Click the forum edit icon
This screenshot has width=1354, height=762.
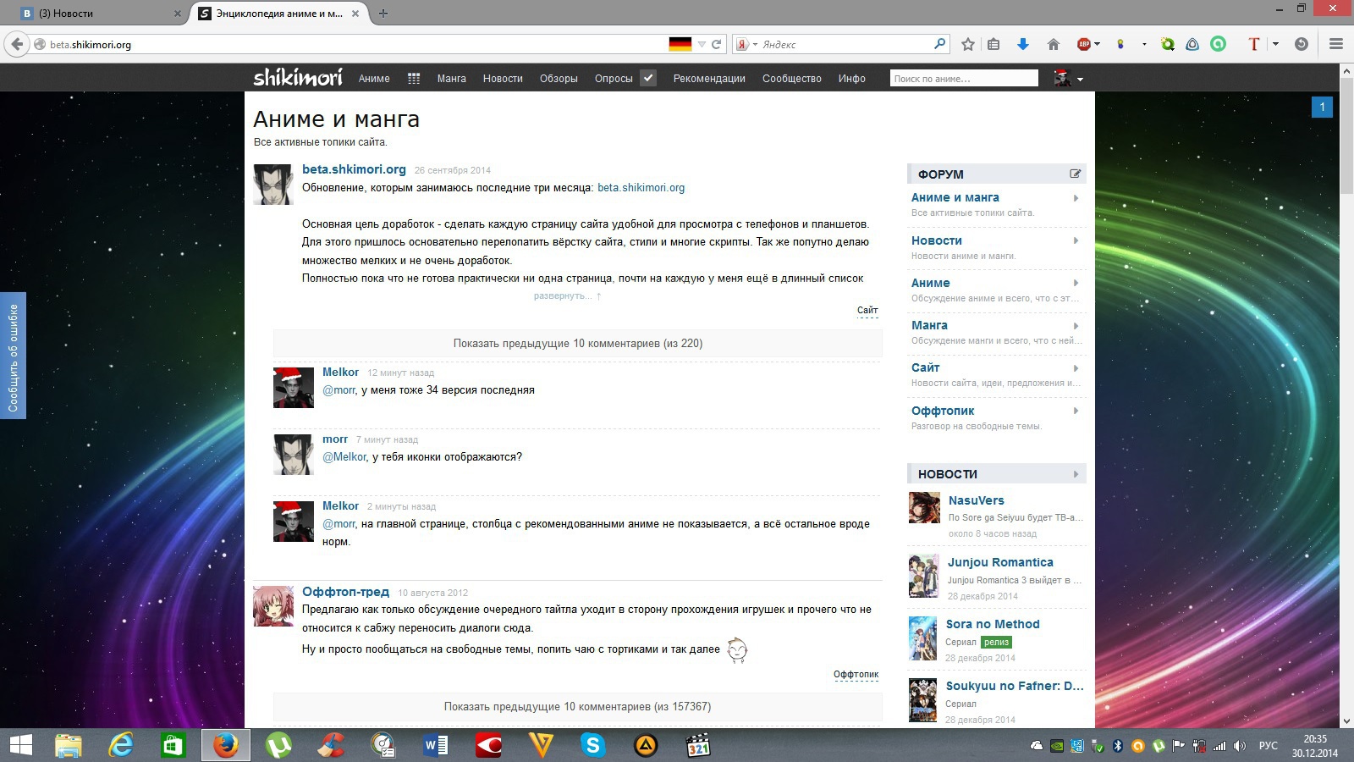(1075, 174)
